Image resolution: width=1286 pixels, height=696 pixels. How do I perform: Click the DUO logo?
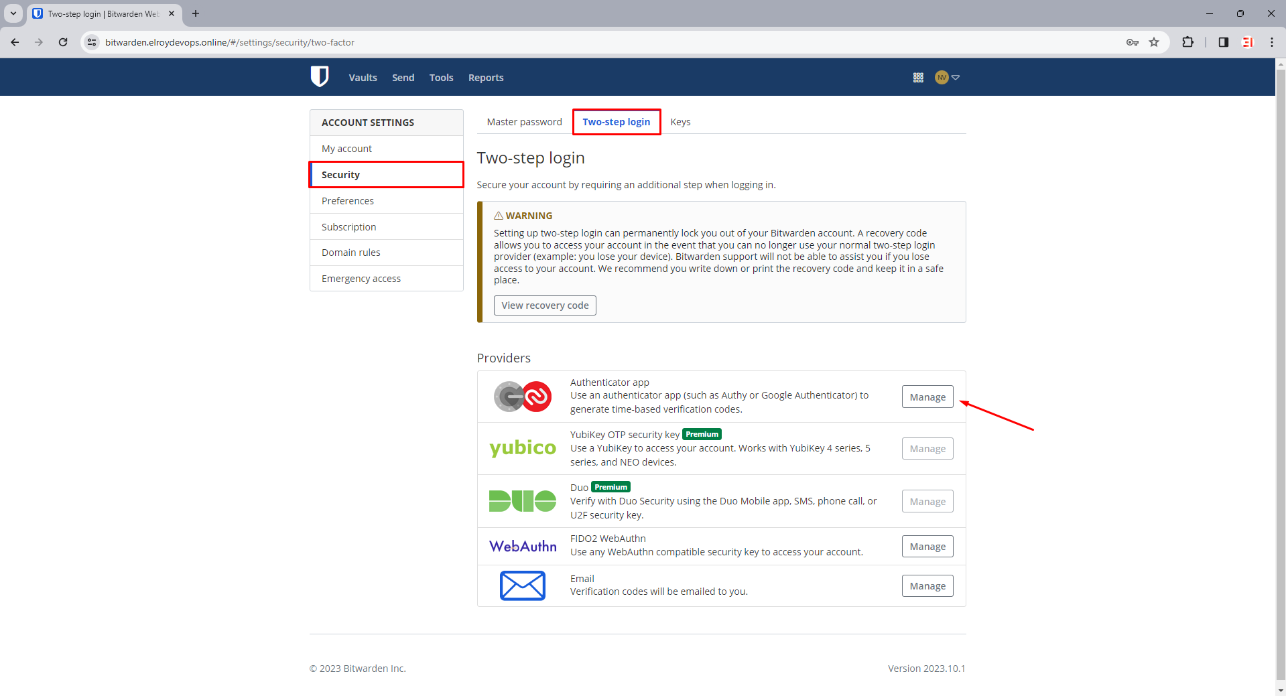523,501
